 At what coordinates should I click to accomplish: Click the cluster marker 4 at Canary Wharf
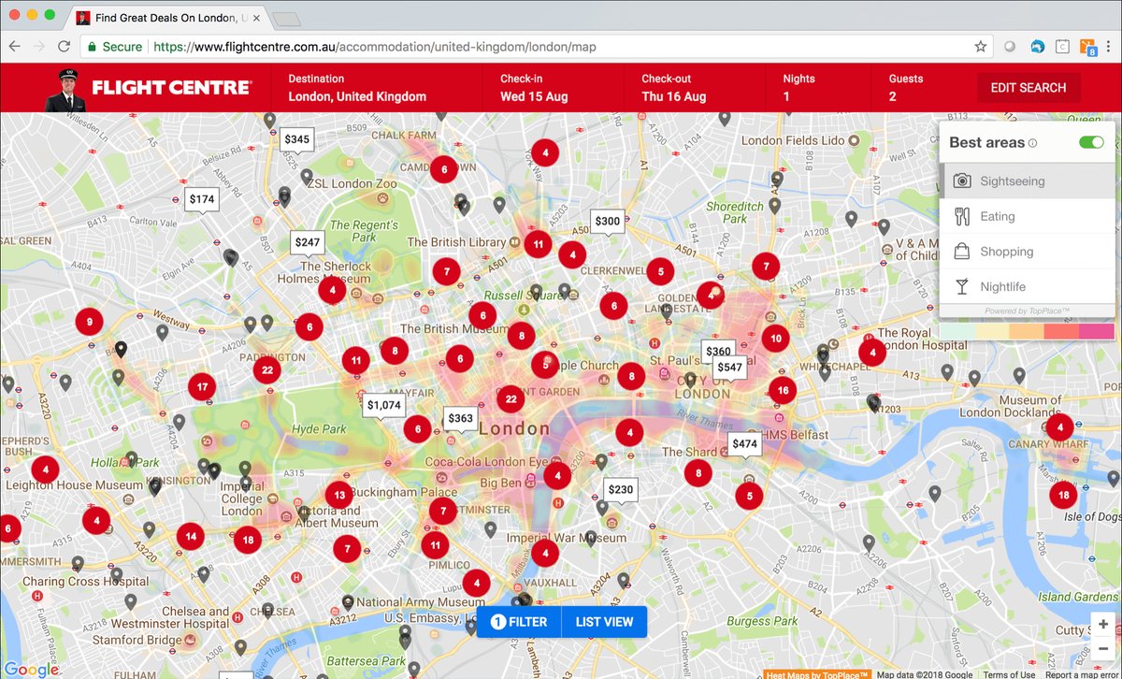point(1060,427)
